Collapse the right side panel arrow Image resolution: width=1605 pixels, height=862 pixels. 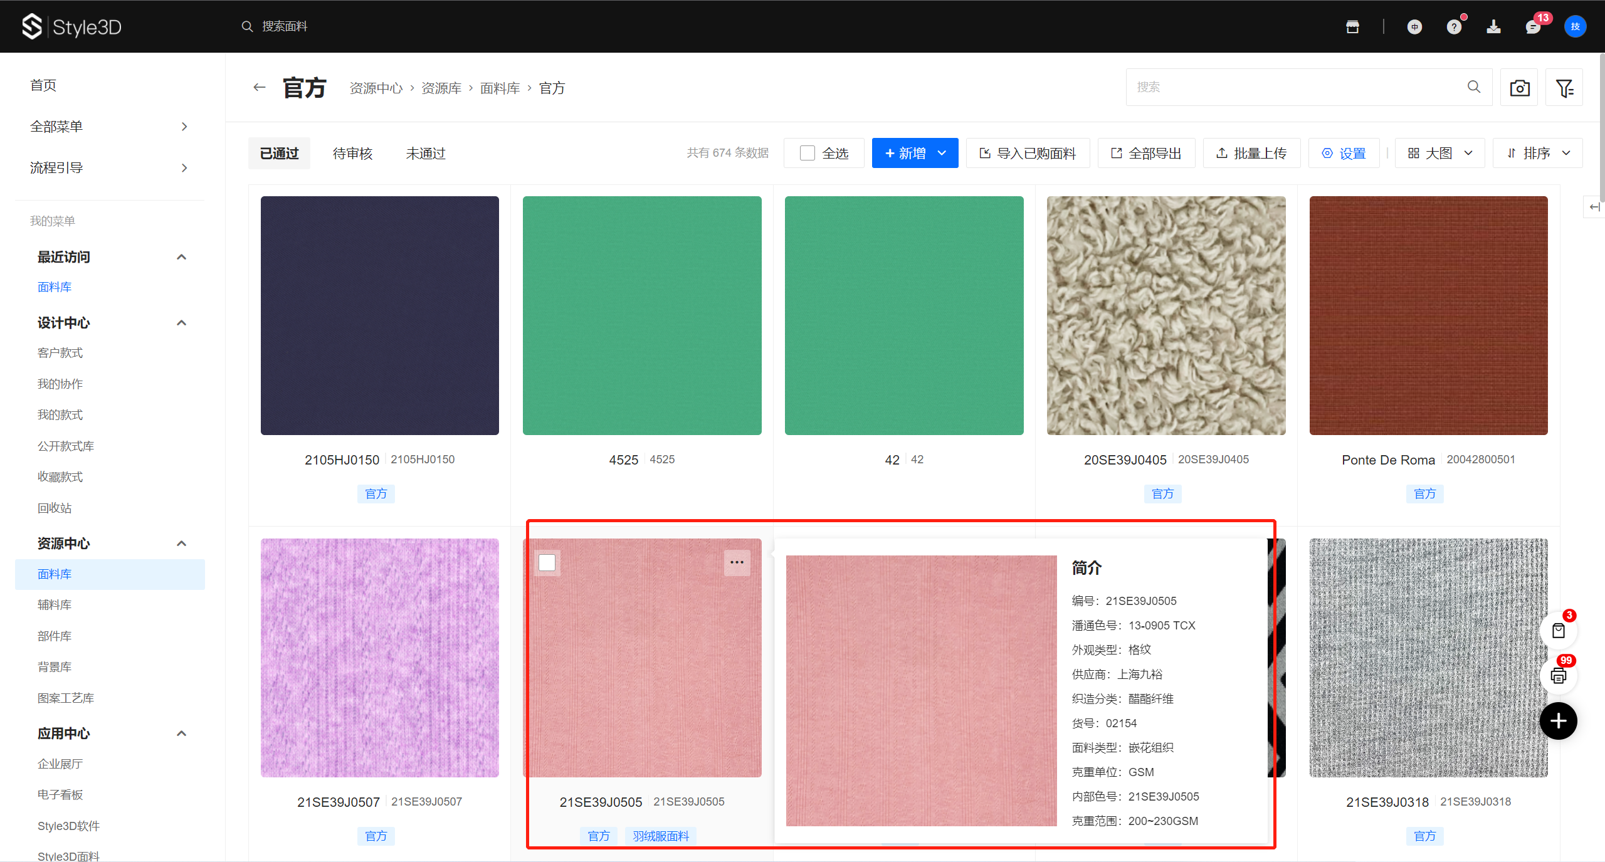tap(1594, 207)
